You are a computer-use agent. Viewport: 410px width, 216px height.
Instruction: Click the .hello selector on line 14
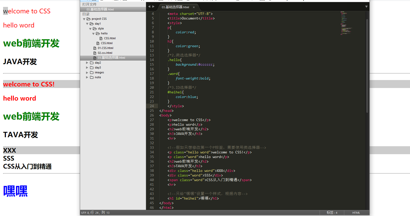(174, 60)
